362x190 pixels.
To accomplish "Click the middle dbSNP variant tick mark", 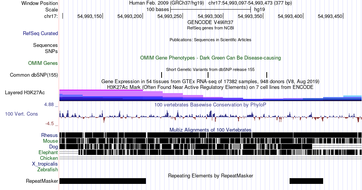I will click(208, 75).
